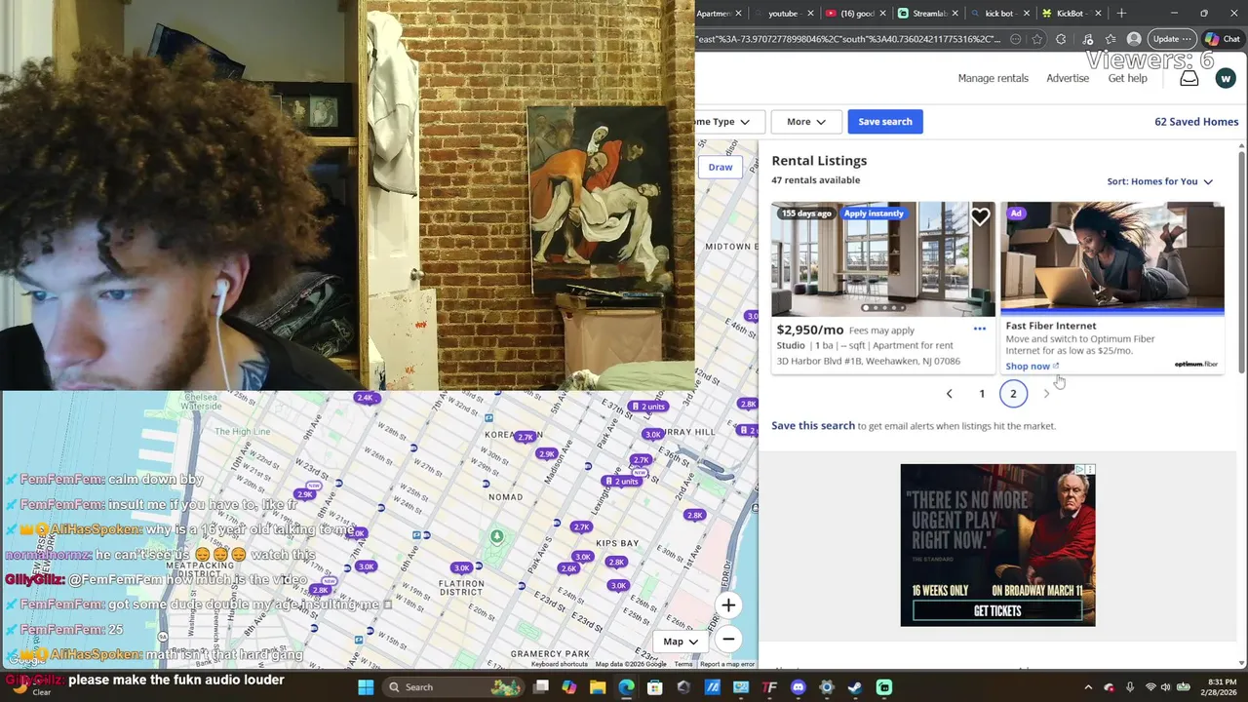This screenshot has width=1248, height=702.
Task: Click the Windows taskbar Search box
Action: pos(453,687)
